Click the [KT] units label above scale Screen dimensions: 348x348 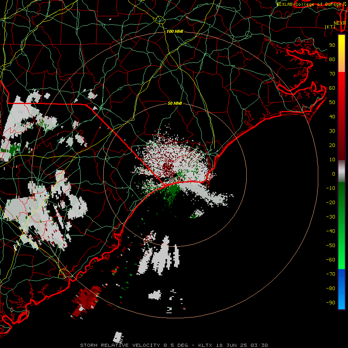click(x=330, y=27)
